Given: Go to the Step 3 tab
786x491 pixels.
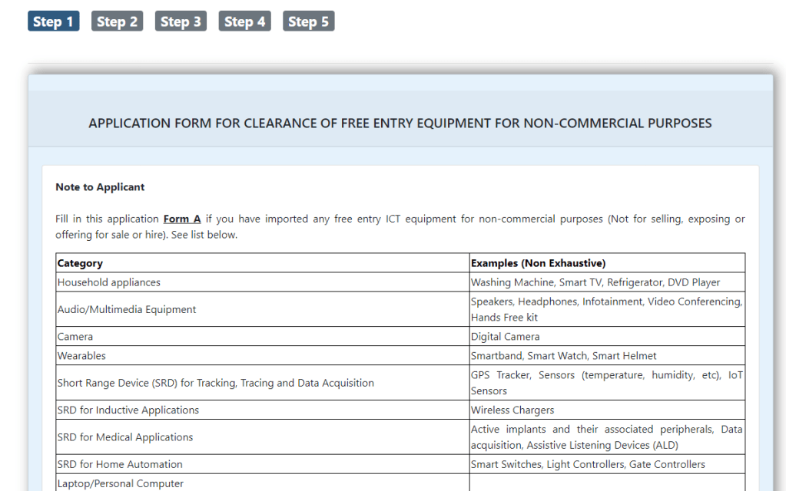Looking at the screenshot, I should click(181, 21).
